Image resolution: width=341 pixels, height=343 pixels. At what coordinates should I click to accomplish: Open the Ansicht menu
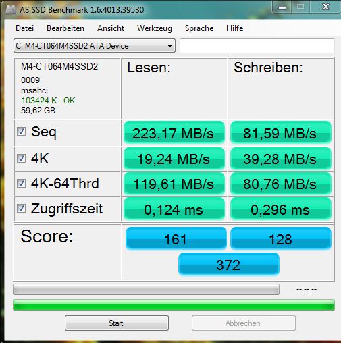click(x=111, y=28)
